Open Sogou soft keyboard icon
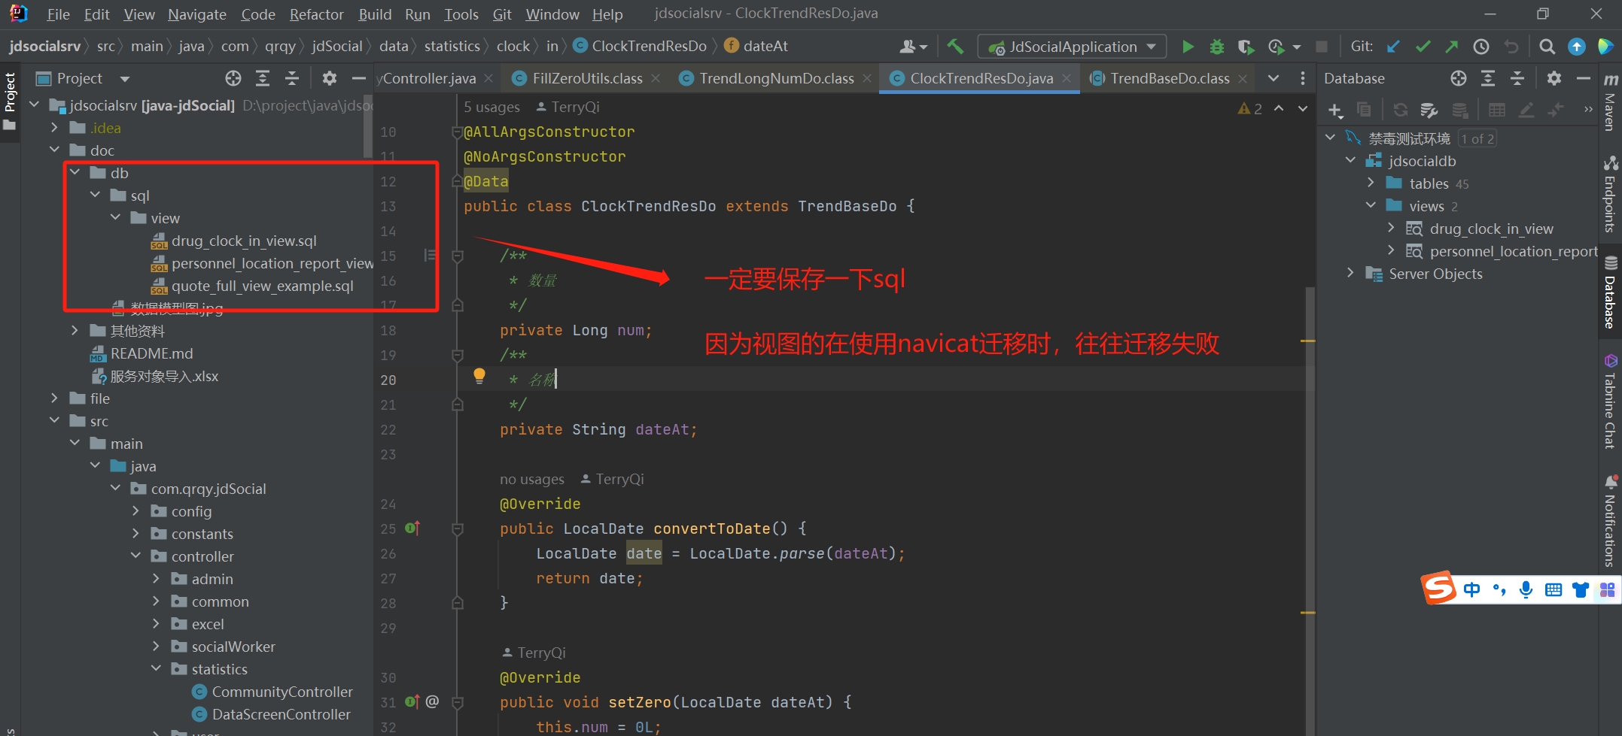The image size is (1622, 736). coord(1553,589)
